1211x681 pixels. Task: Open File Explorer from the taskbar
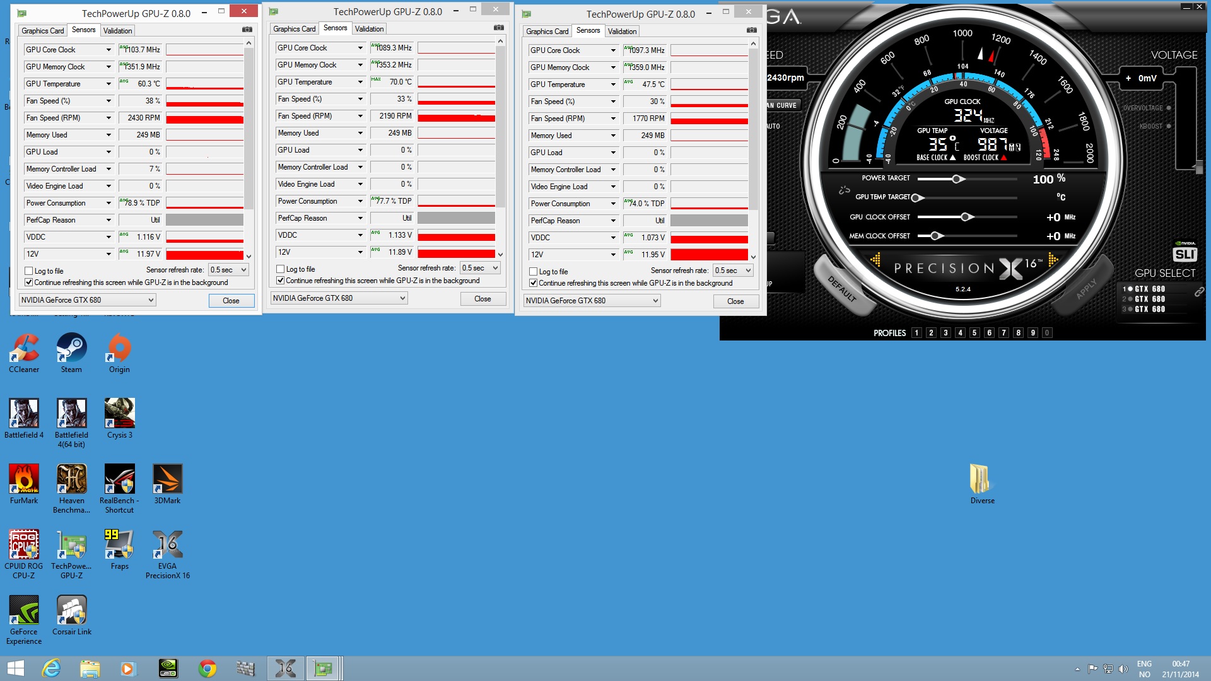[90, 668]
